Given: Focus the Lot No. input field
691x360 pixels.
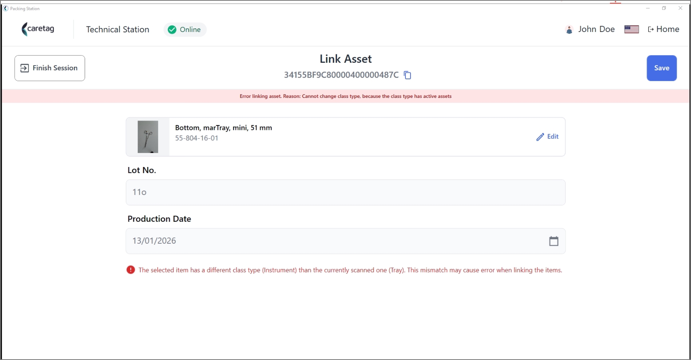Looking at the screenshot, I should coord(345,192).
